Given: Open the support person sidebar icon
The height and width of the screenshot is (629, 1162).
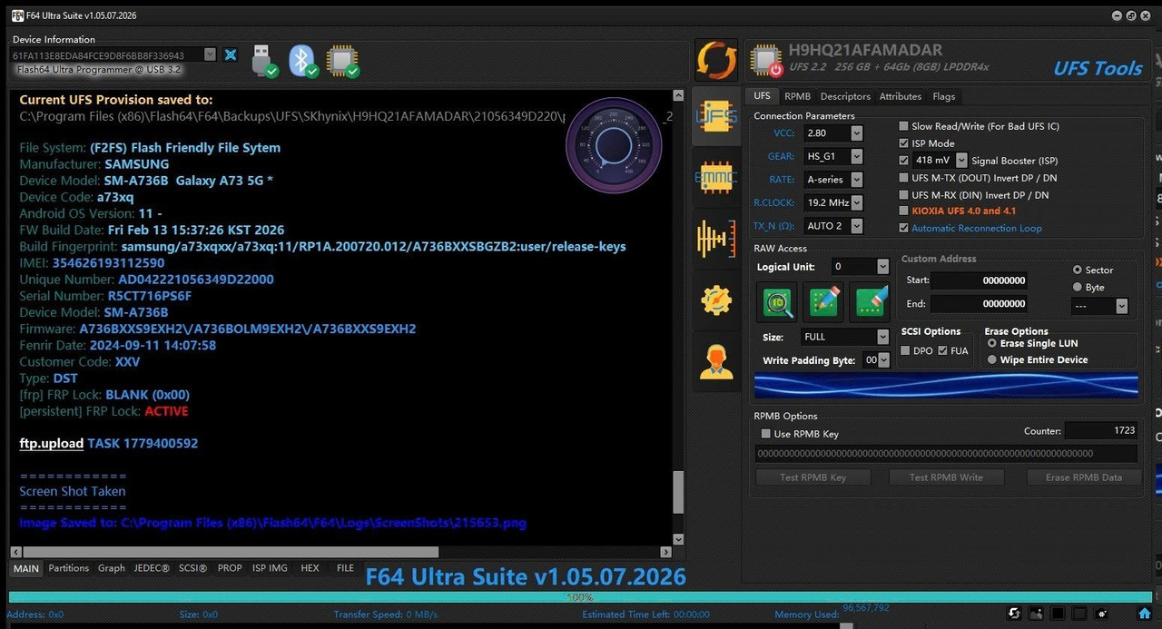Looking at the screenshot, I should (716, 362).
